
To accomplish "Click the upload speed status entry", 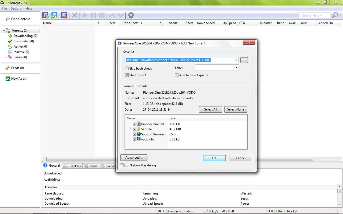I will [x=283, y=211].
